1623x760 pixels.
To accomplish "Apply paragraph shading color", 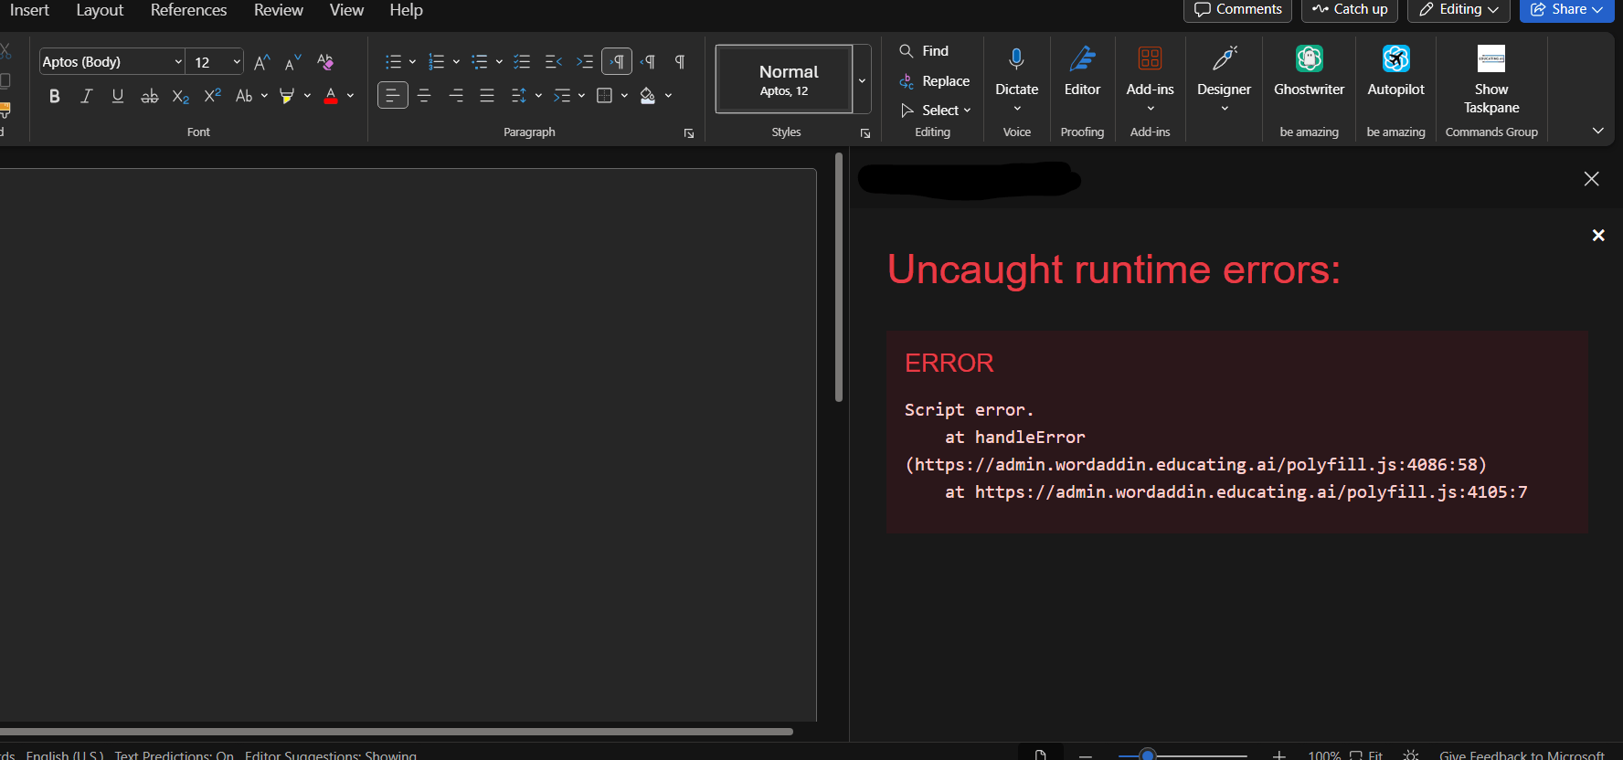I will (648, 95).
